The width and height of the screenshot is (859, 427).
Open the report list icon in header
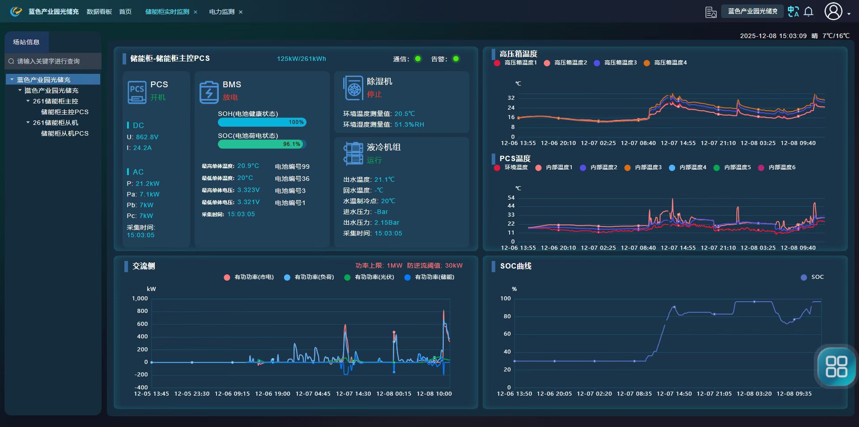[x=711, y=12]
